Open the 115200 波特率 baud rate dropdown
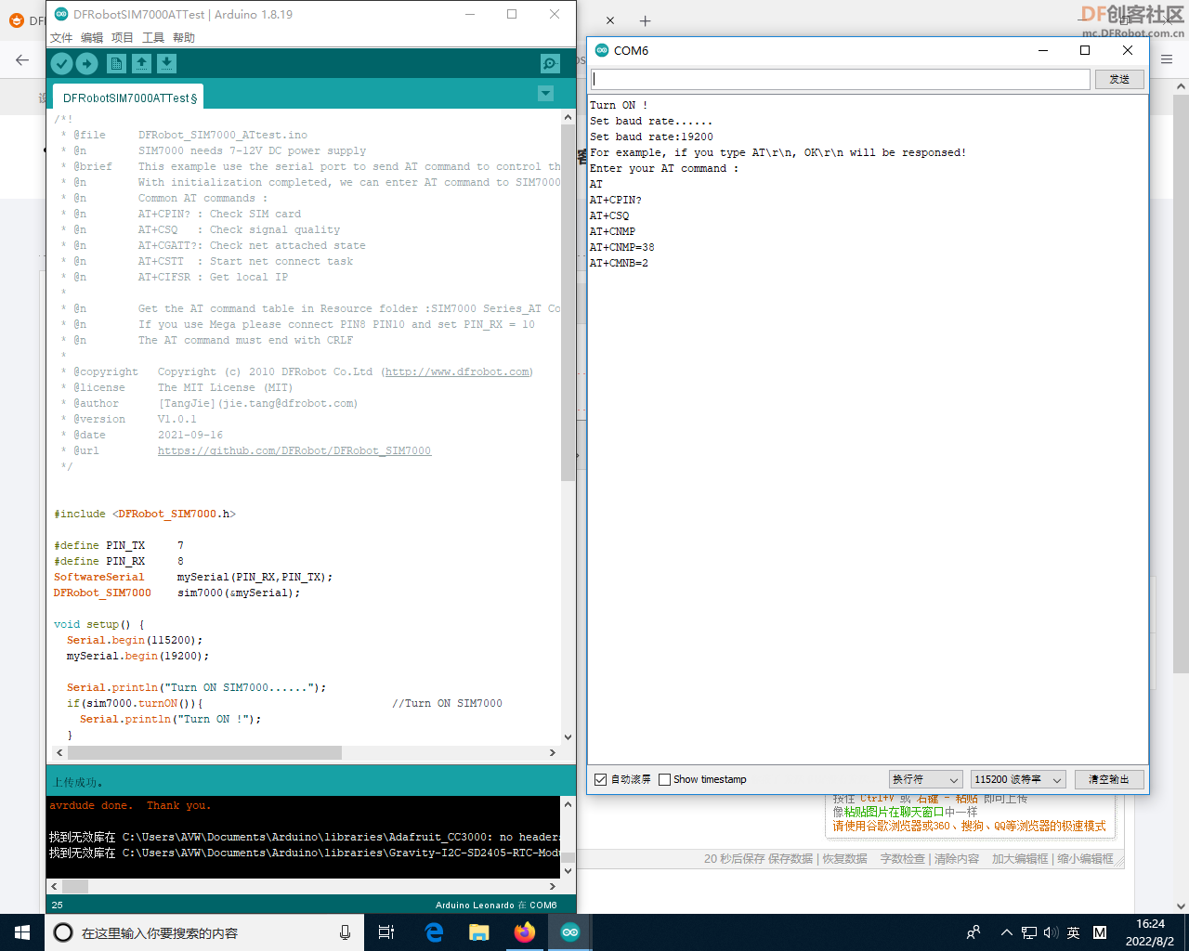Screen dimensions: 1189x951 (x=1018, y=779)
